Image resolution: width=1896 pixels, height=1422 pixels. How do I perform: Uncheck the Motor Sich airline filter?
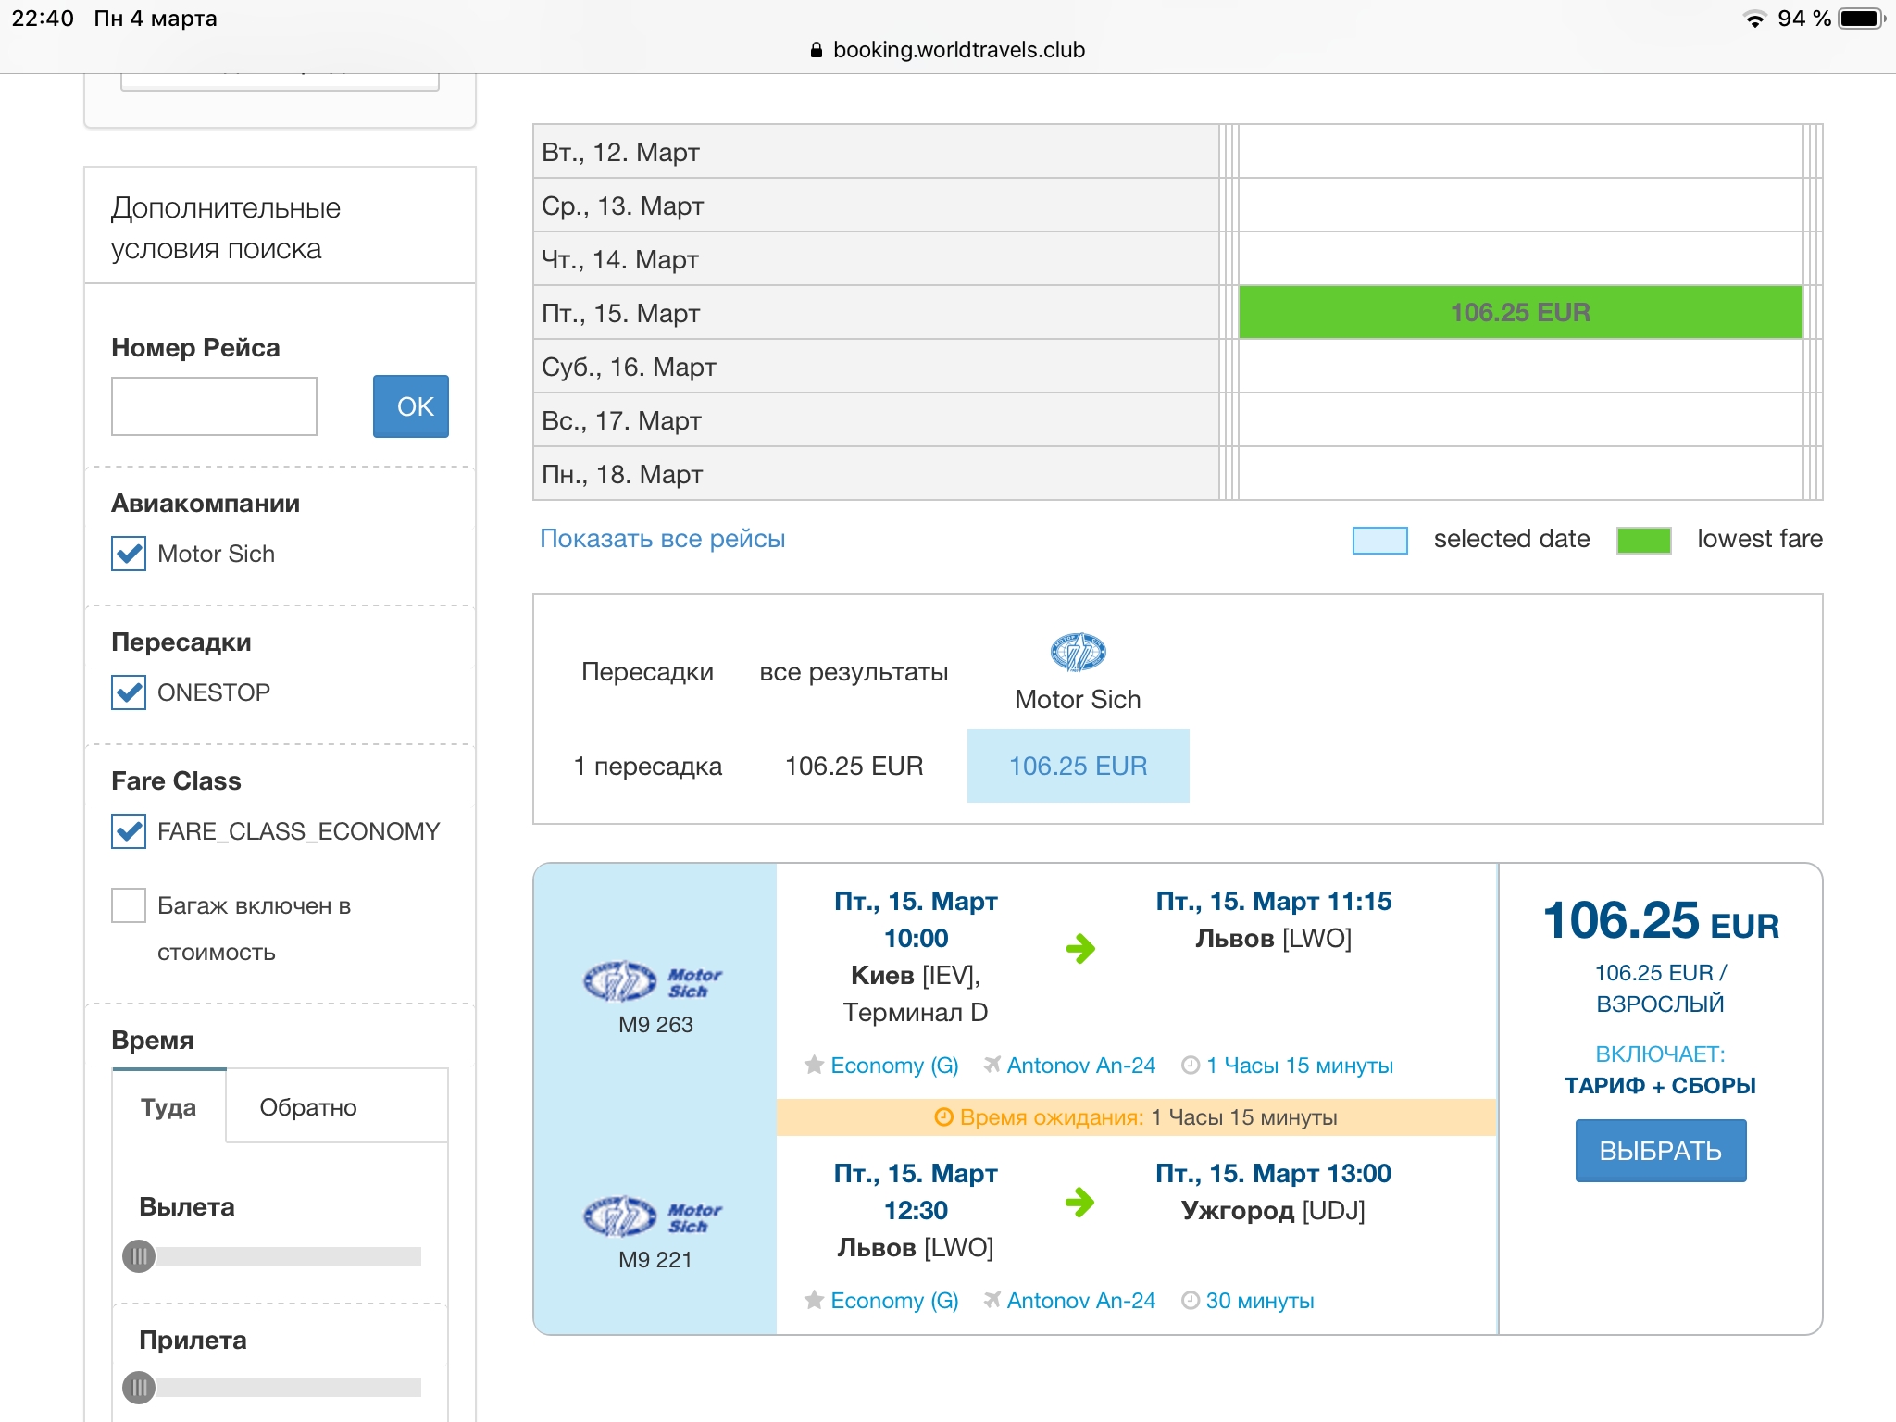(x=129, y=554)
